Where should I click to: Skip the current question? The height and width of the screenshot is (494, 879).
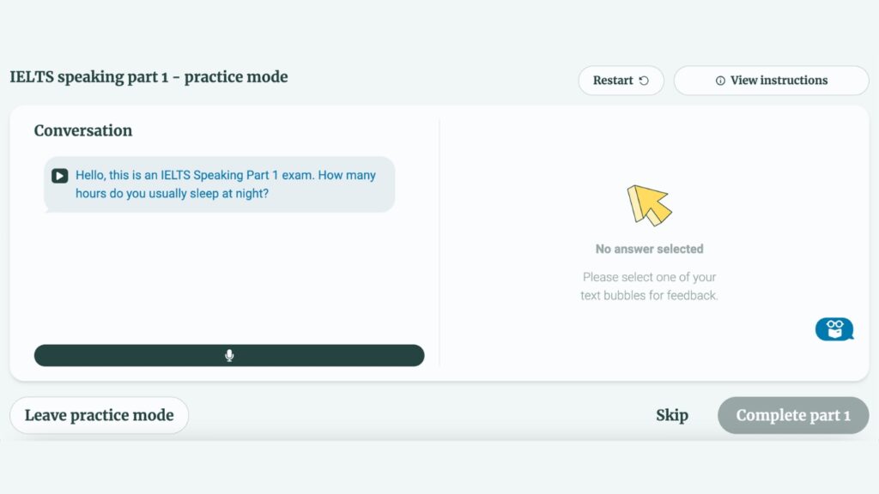672,414
